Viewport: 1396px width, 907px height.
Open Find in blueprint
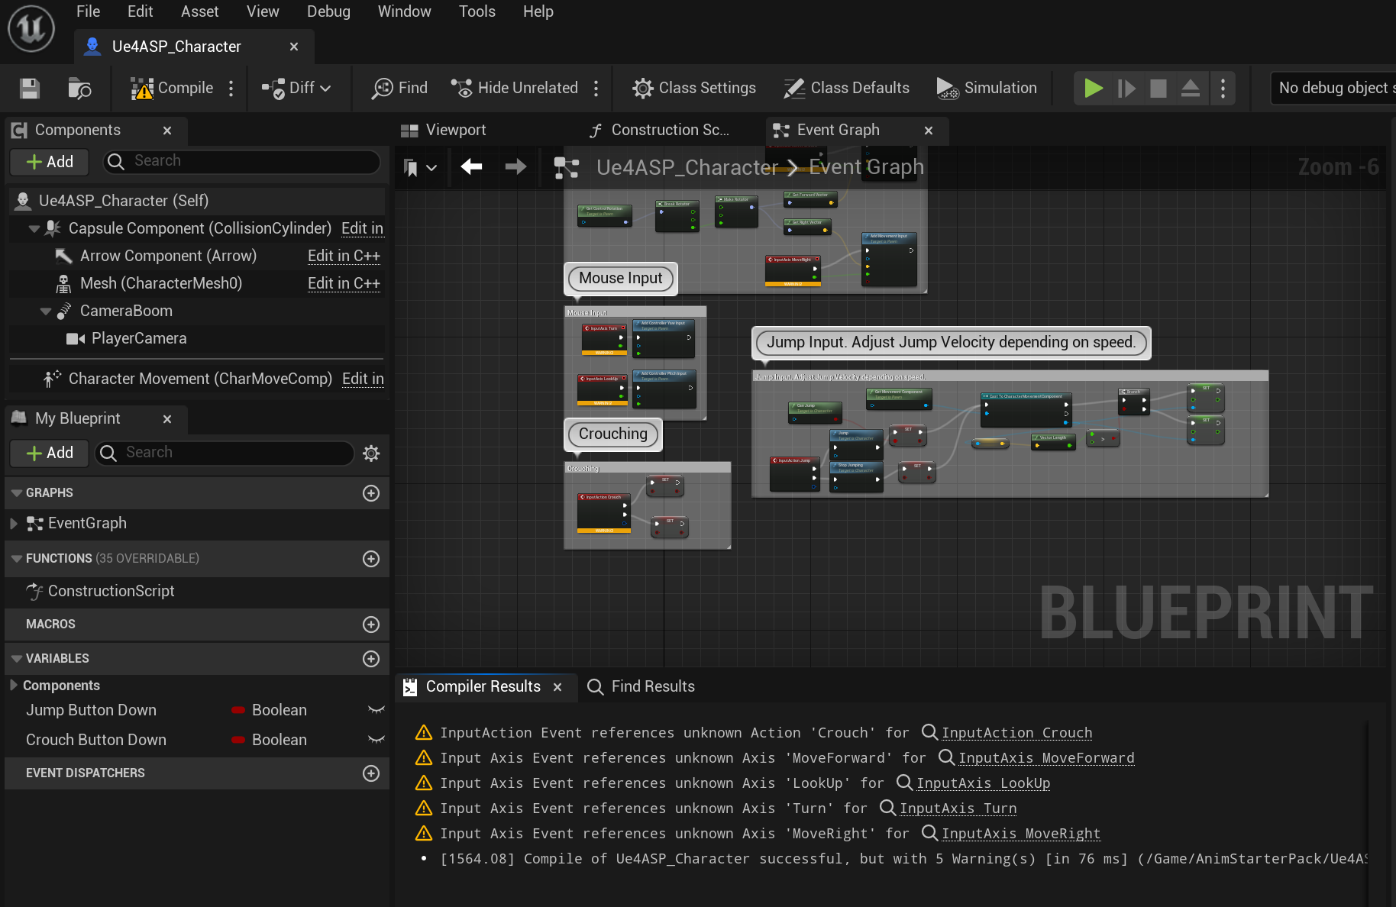[x=399, y=89]
